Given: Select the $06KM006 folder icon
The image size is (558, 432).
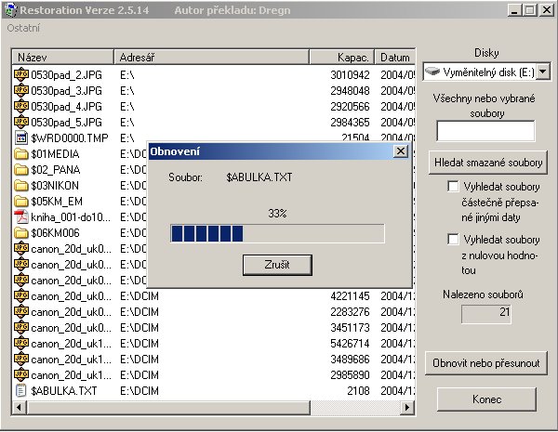Looking at the screenshot, I should click(x=21, y=233).
